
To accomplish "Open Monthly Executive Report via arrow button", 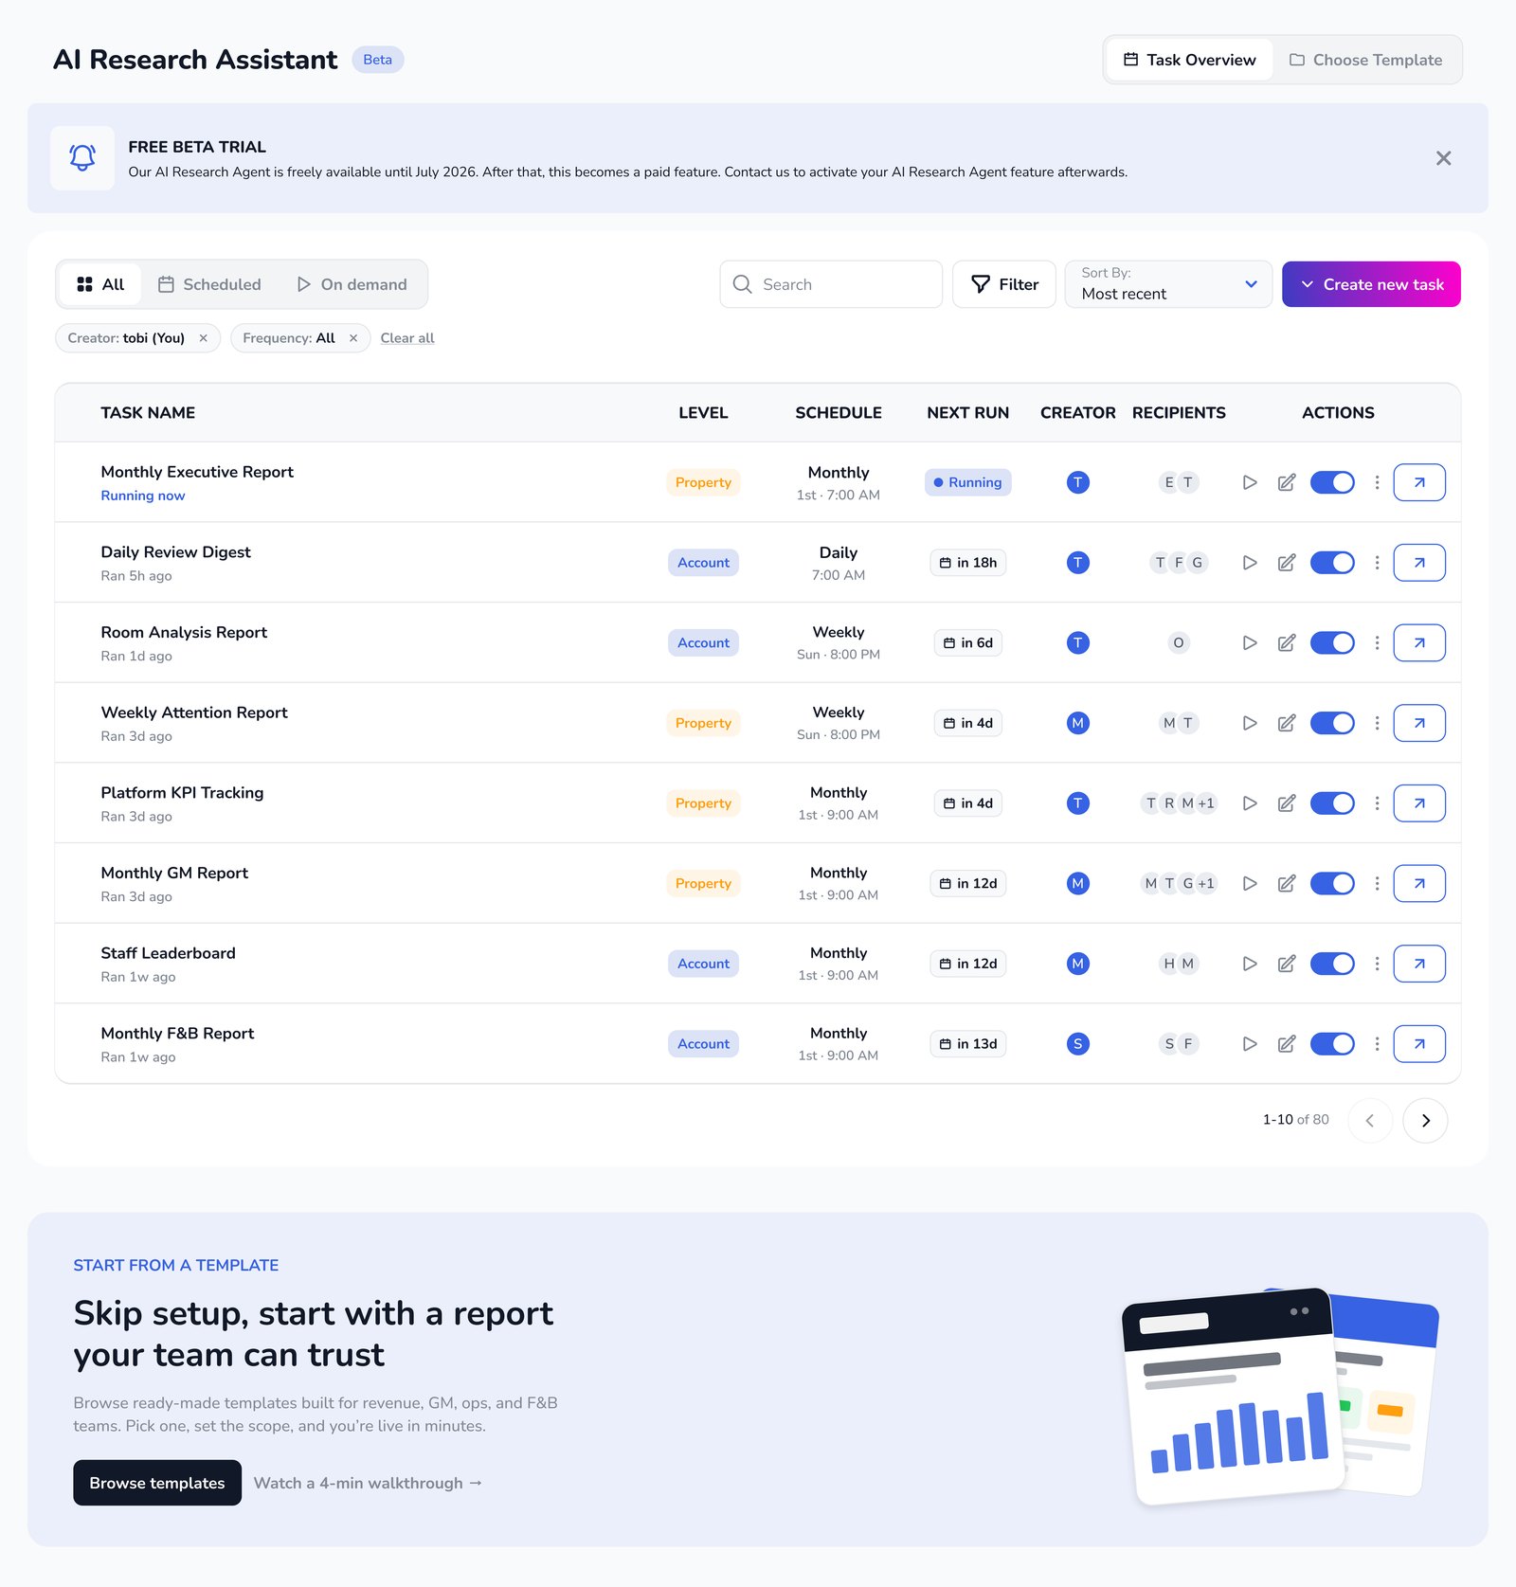I will point(1419,482).
